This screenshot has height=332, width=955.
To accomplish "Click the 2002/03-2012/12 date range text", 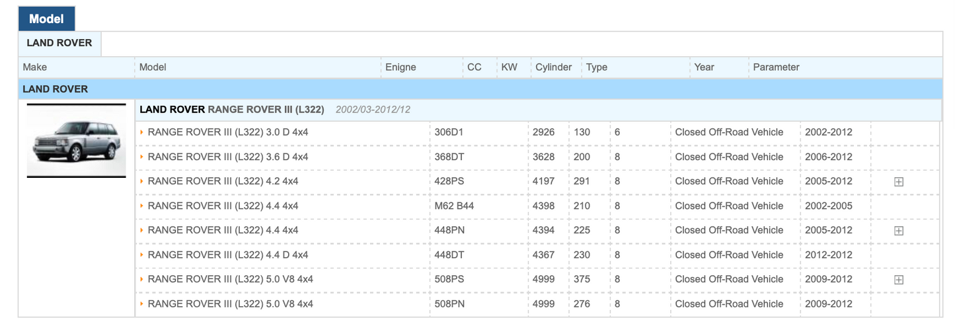I will (x=373, y=110).
